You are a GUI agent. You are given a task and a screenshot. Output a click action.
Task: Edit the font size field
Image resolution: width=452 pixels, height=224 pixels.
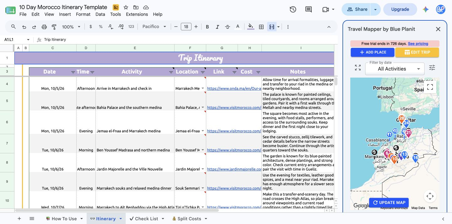[186, 27]
